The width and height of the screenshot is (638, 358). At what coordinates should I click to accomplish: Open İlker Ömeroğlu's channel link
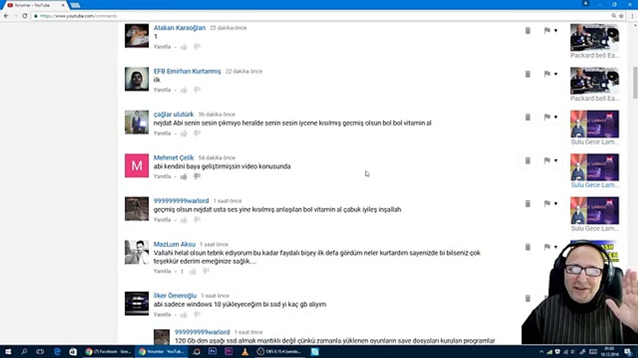[175, 295]
